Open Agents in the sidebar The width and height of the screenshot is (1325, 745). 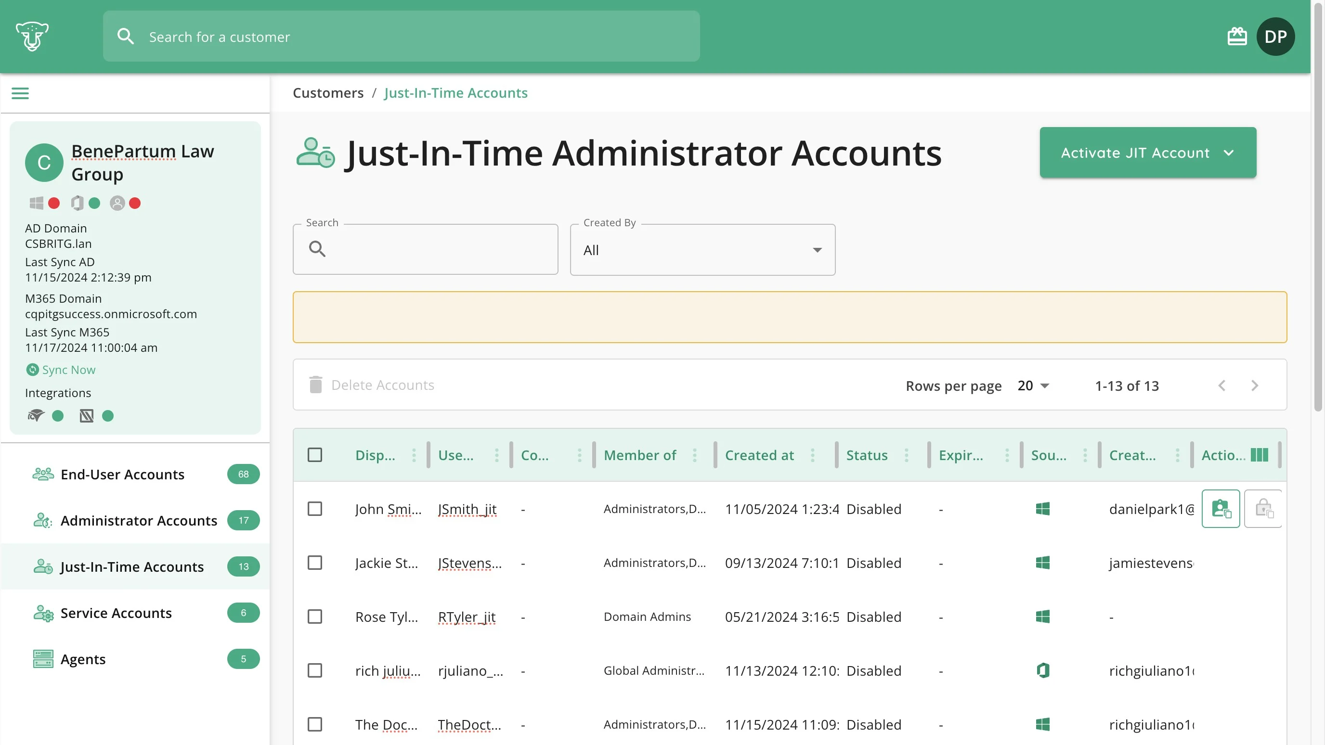click(136, 659)
